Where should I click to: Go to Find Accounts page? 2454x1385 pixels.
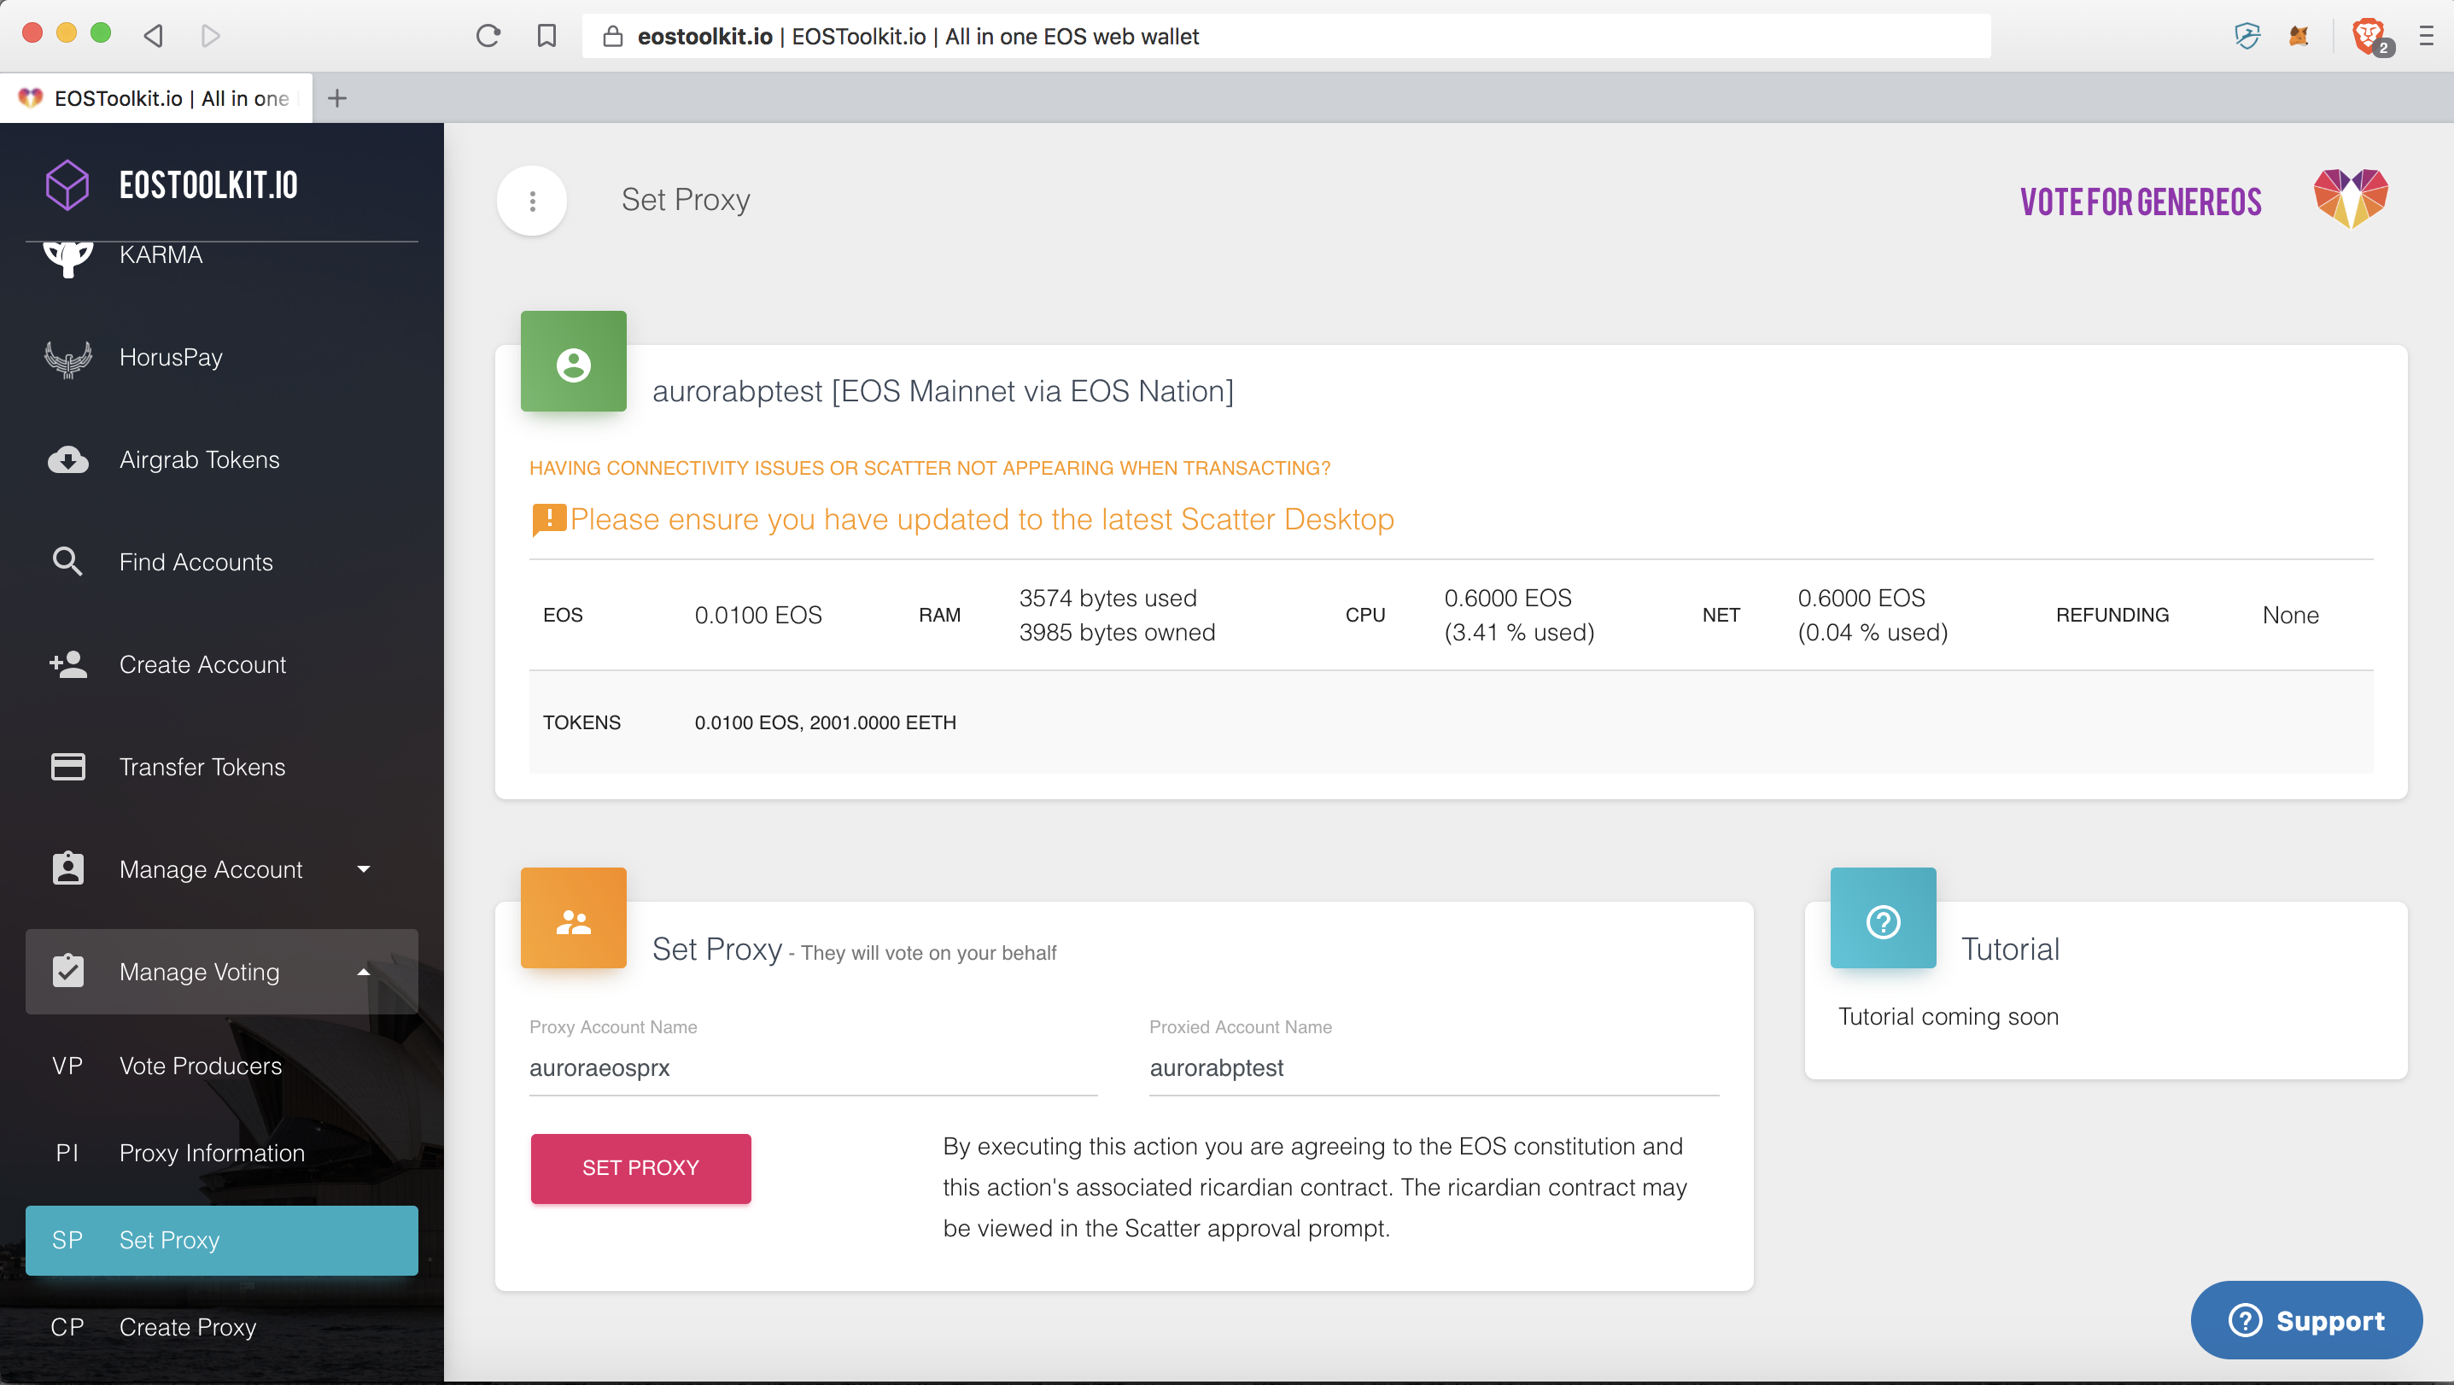[x=196, y=562]
